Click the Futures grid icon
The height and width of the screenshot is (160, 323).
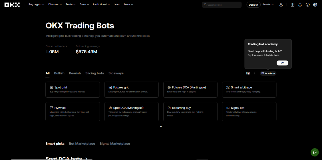coord(110,87)
